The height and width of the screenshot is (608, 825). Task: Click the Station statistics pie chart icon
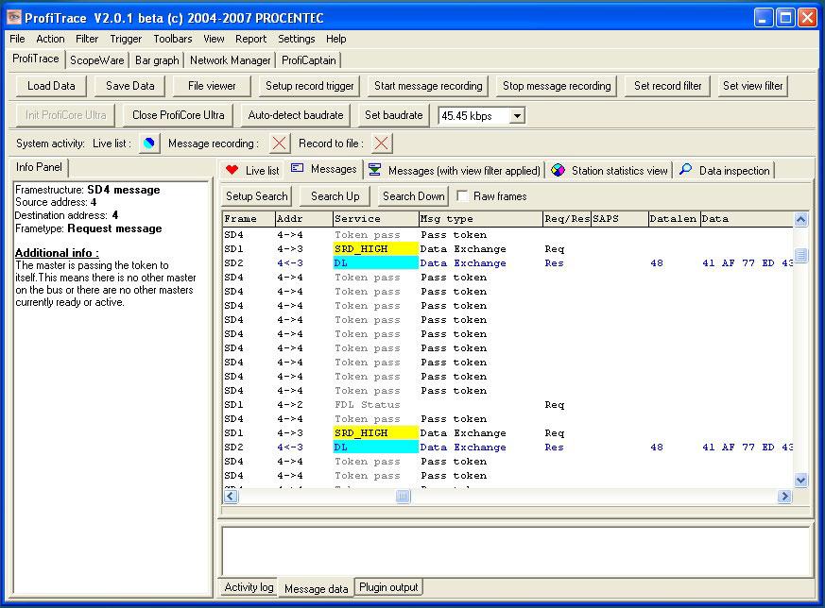559,170
